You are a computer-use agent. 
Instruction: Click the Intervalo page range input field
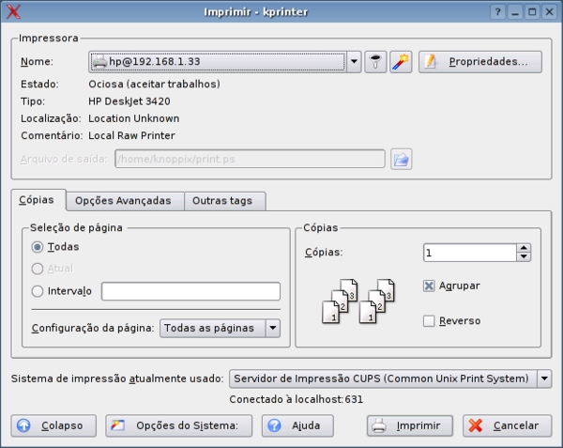click(x=190, y=291)
